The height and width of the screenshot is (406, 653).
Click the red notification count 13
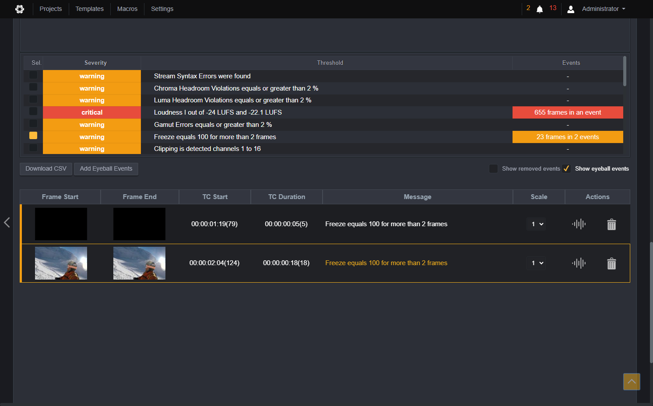tap(553, 8)
